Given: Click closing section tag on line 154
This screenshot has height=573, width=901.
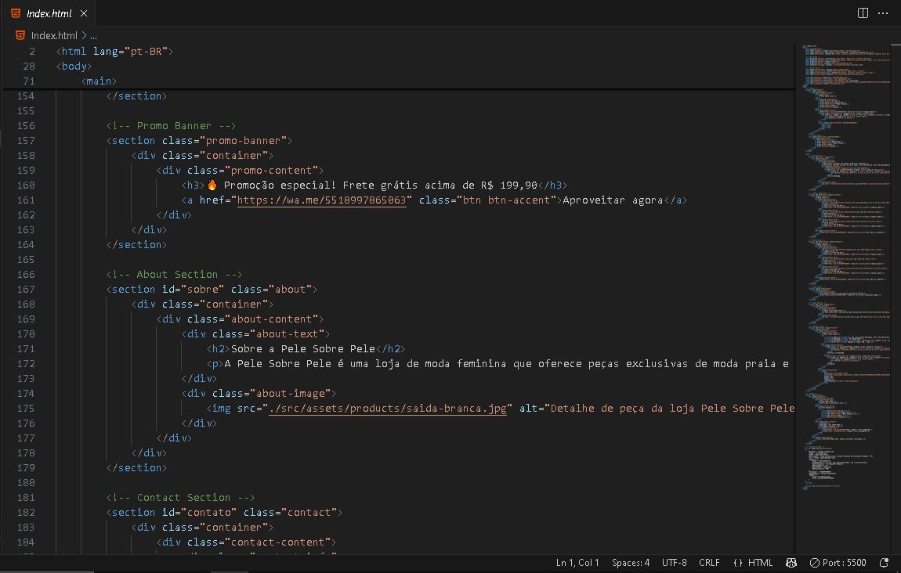Looking at the screenshot, I should coord(136,95).
